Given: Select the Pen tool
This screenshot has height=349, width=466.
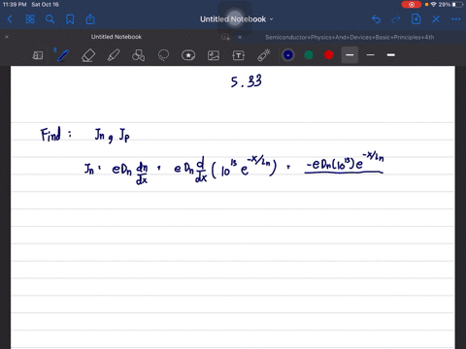Looking at the screenshot, I should click(x=63, y=55).
